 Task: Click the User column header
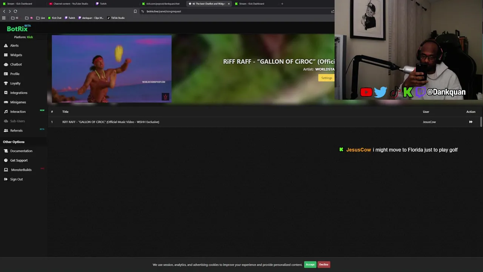click(x=426, y=112)
